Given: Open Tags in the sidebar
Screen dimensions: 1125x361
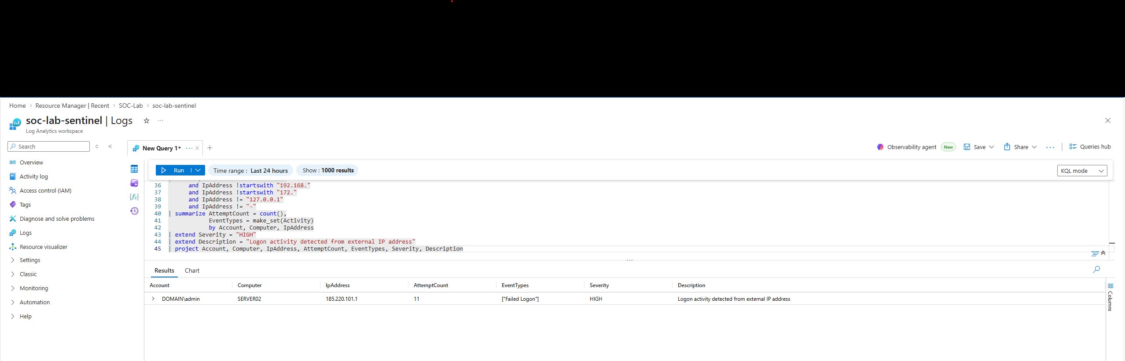Looking at the screenshot, I should click(25, 205).
